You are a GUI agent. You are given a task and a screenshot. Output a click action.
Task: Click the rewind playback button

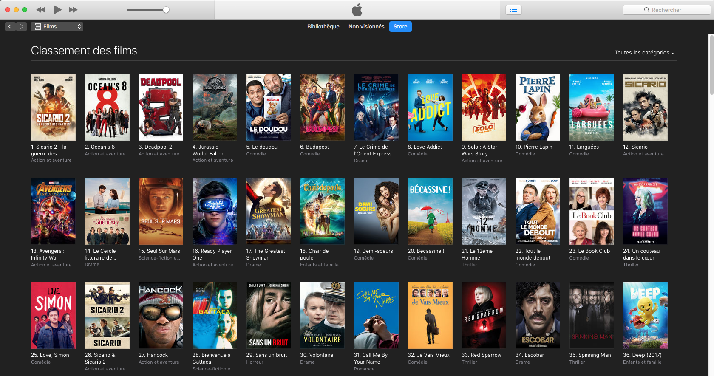[x=41, y=10]
